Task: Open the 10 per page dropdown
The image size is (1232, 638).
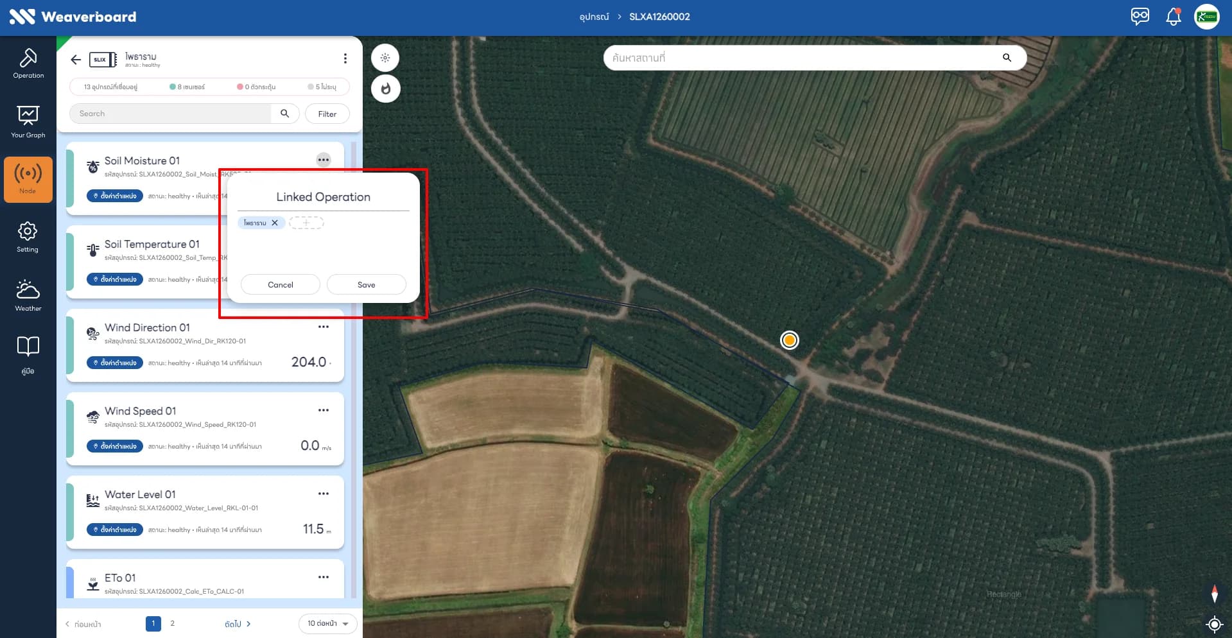Action: [x=327, y=623]
